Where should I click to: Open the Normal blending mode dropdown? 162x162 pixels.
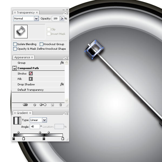coord(36,19)
